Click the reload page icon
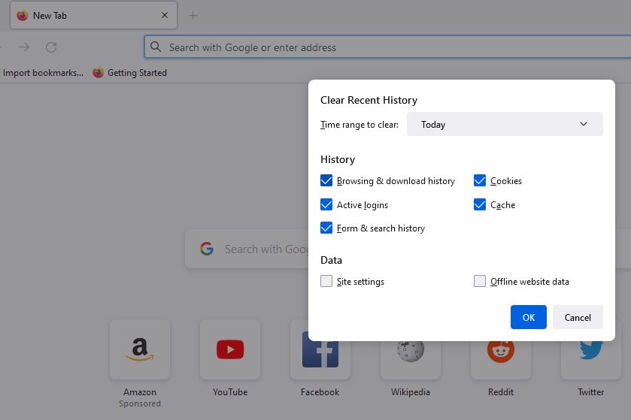This screenshot has width=631, height=420. coord(51,47)
